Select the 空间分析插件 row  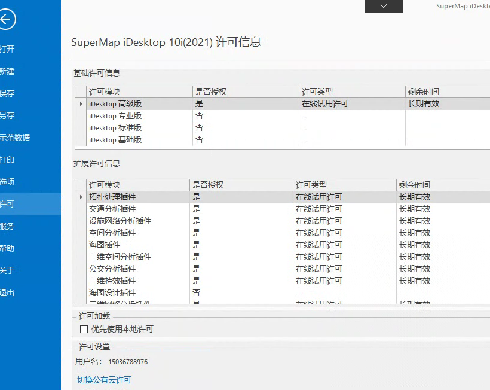pos(283,233)
